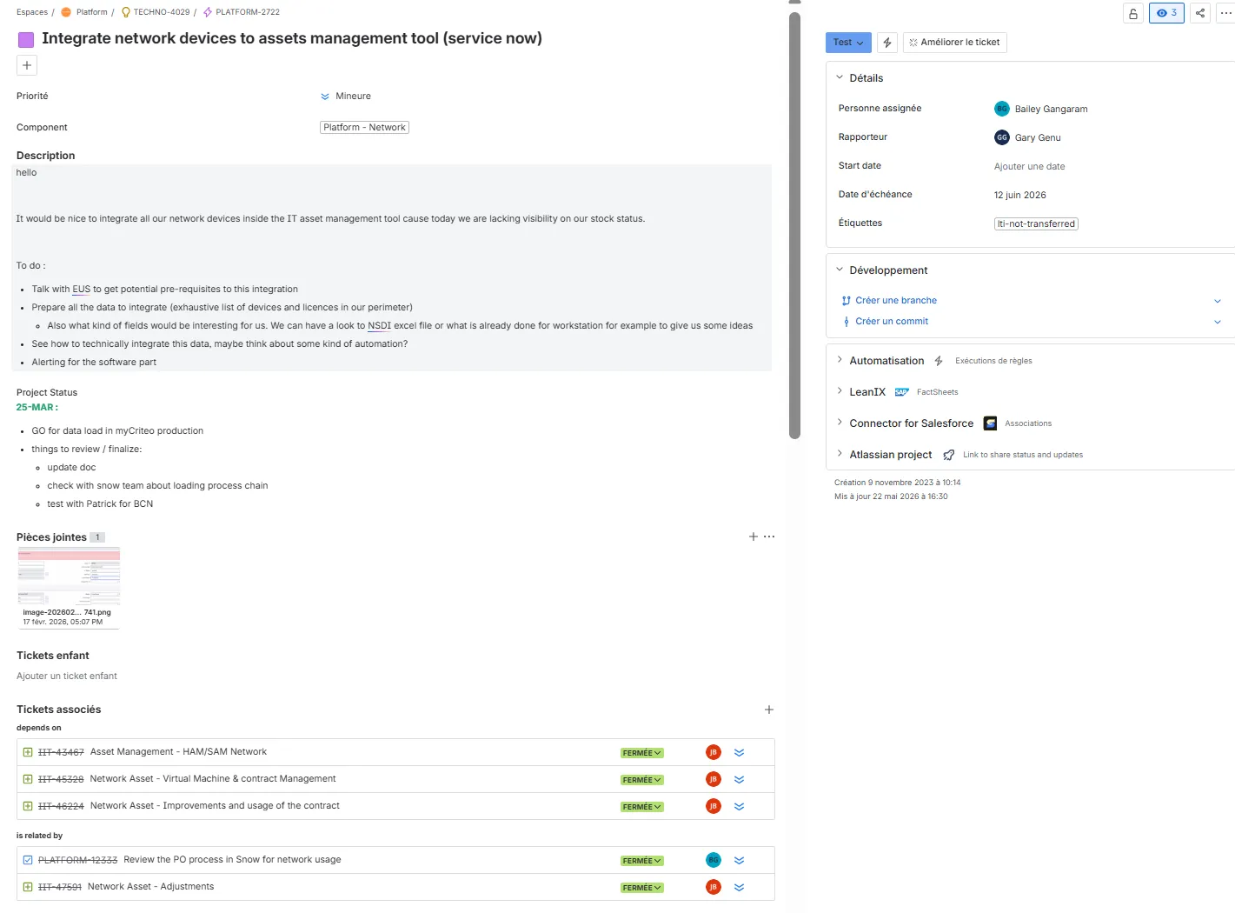
Task: Click priority icon on IIT-43467 row
Action: click(x=739, y=753)
